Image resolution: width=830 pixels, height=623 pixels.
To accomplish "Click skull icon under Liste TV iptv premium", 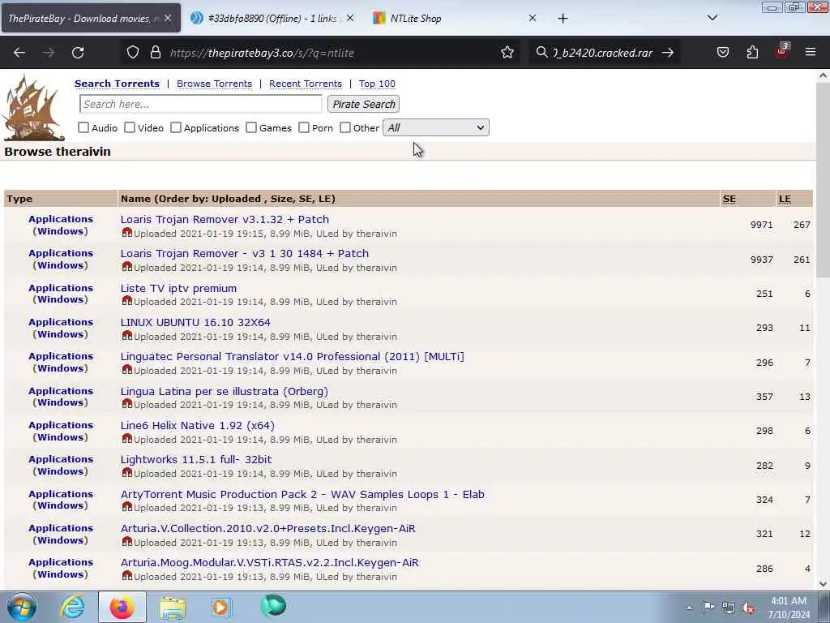I will [x=127, y=301].
